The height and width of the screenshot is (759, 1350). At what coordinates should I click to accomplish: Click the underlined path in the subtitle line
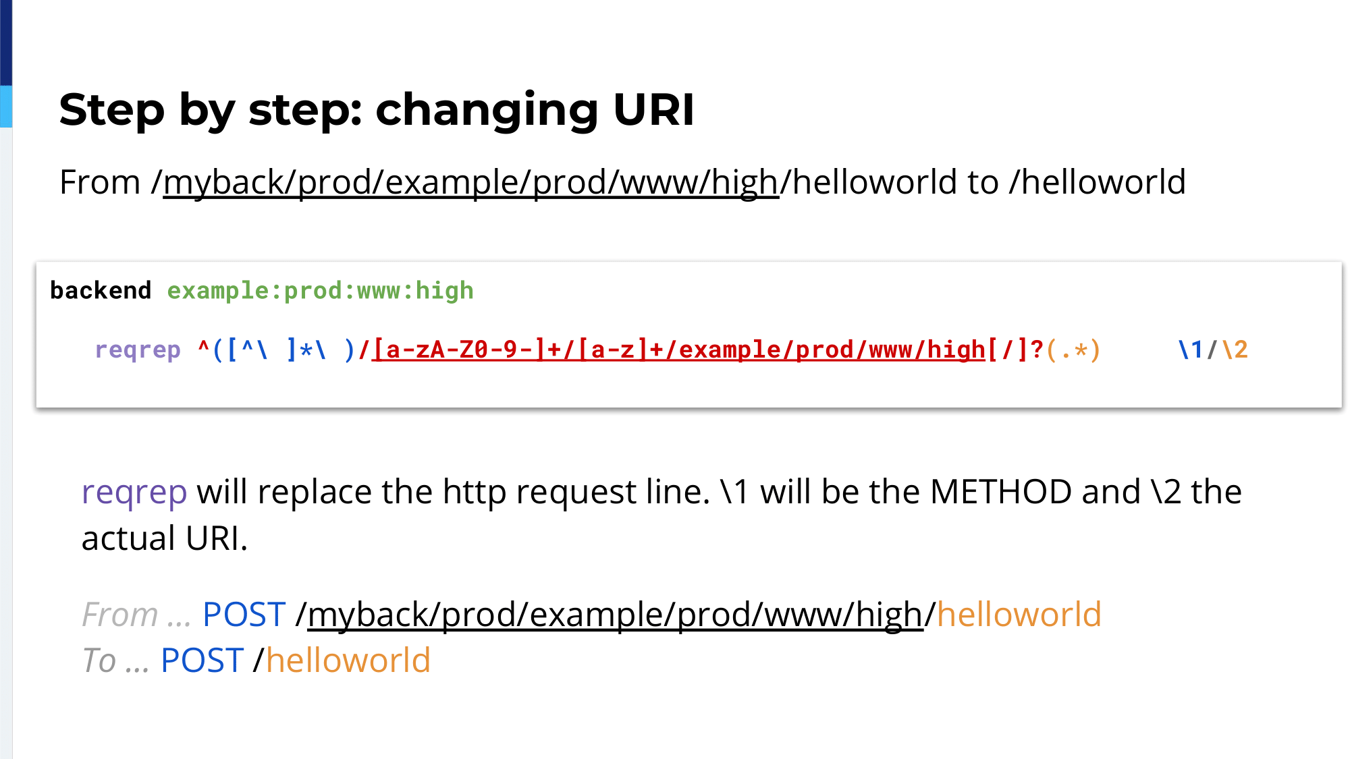click(470, 182)
